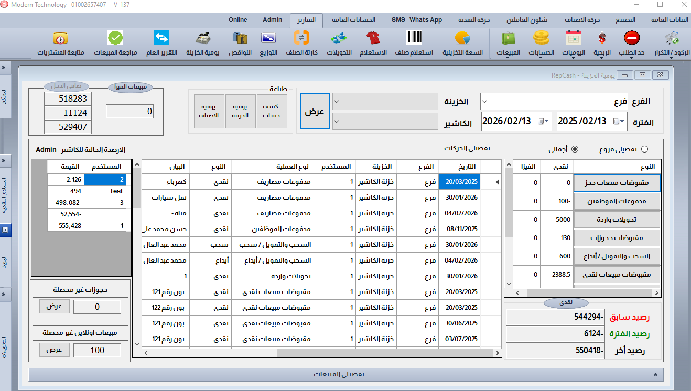The width and height of the screenshot is (691, 391).
Task: Open the التقرير العام blue arrows icon
Action: pos(161,39)
